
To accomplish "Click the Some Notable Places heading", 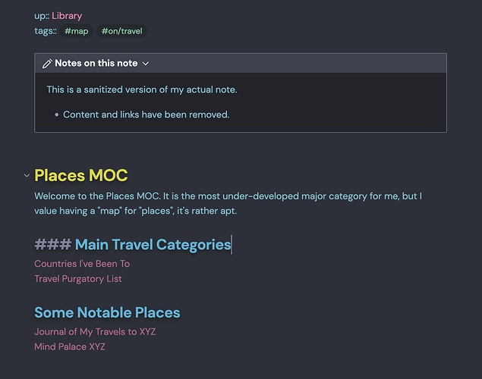I will click(x=107, y=313).
